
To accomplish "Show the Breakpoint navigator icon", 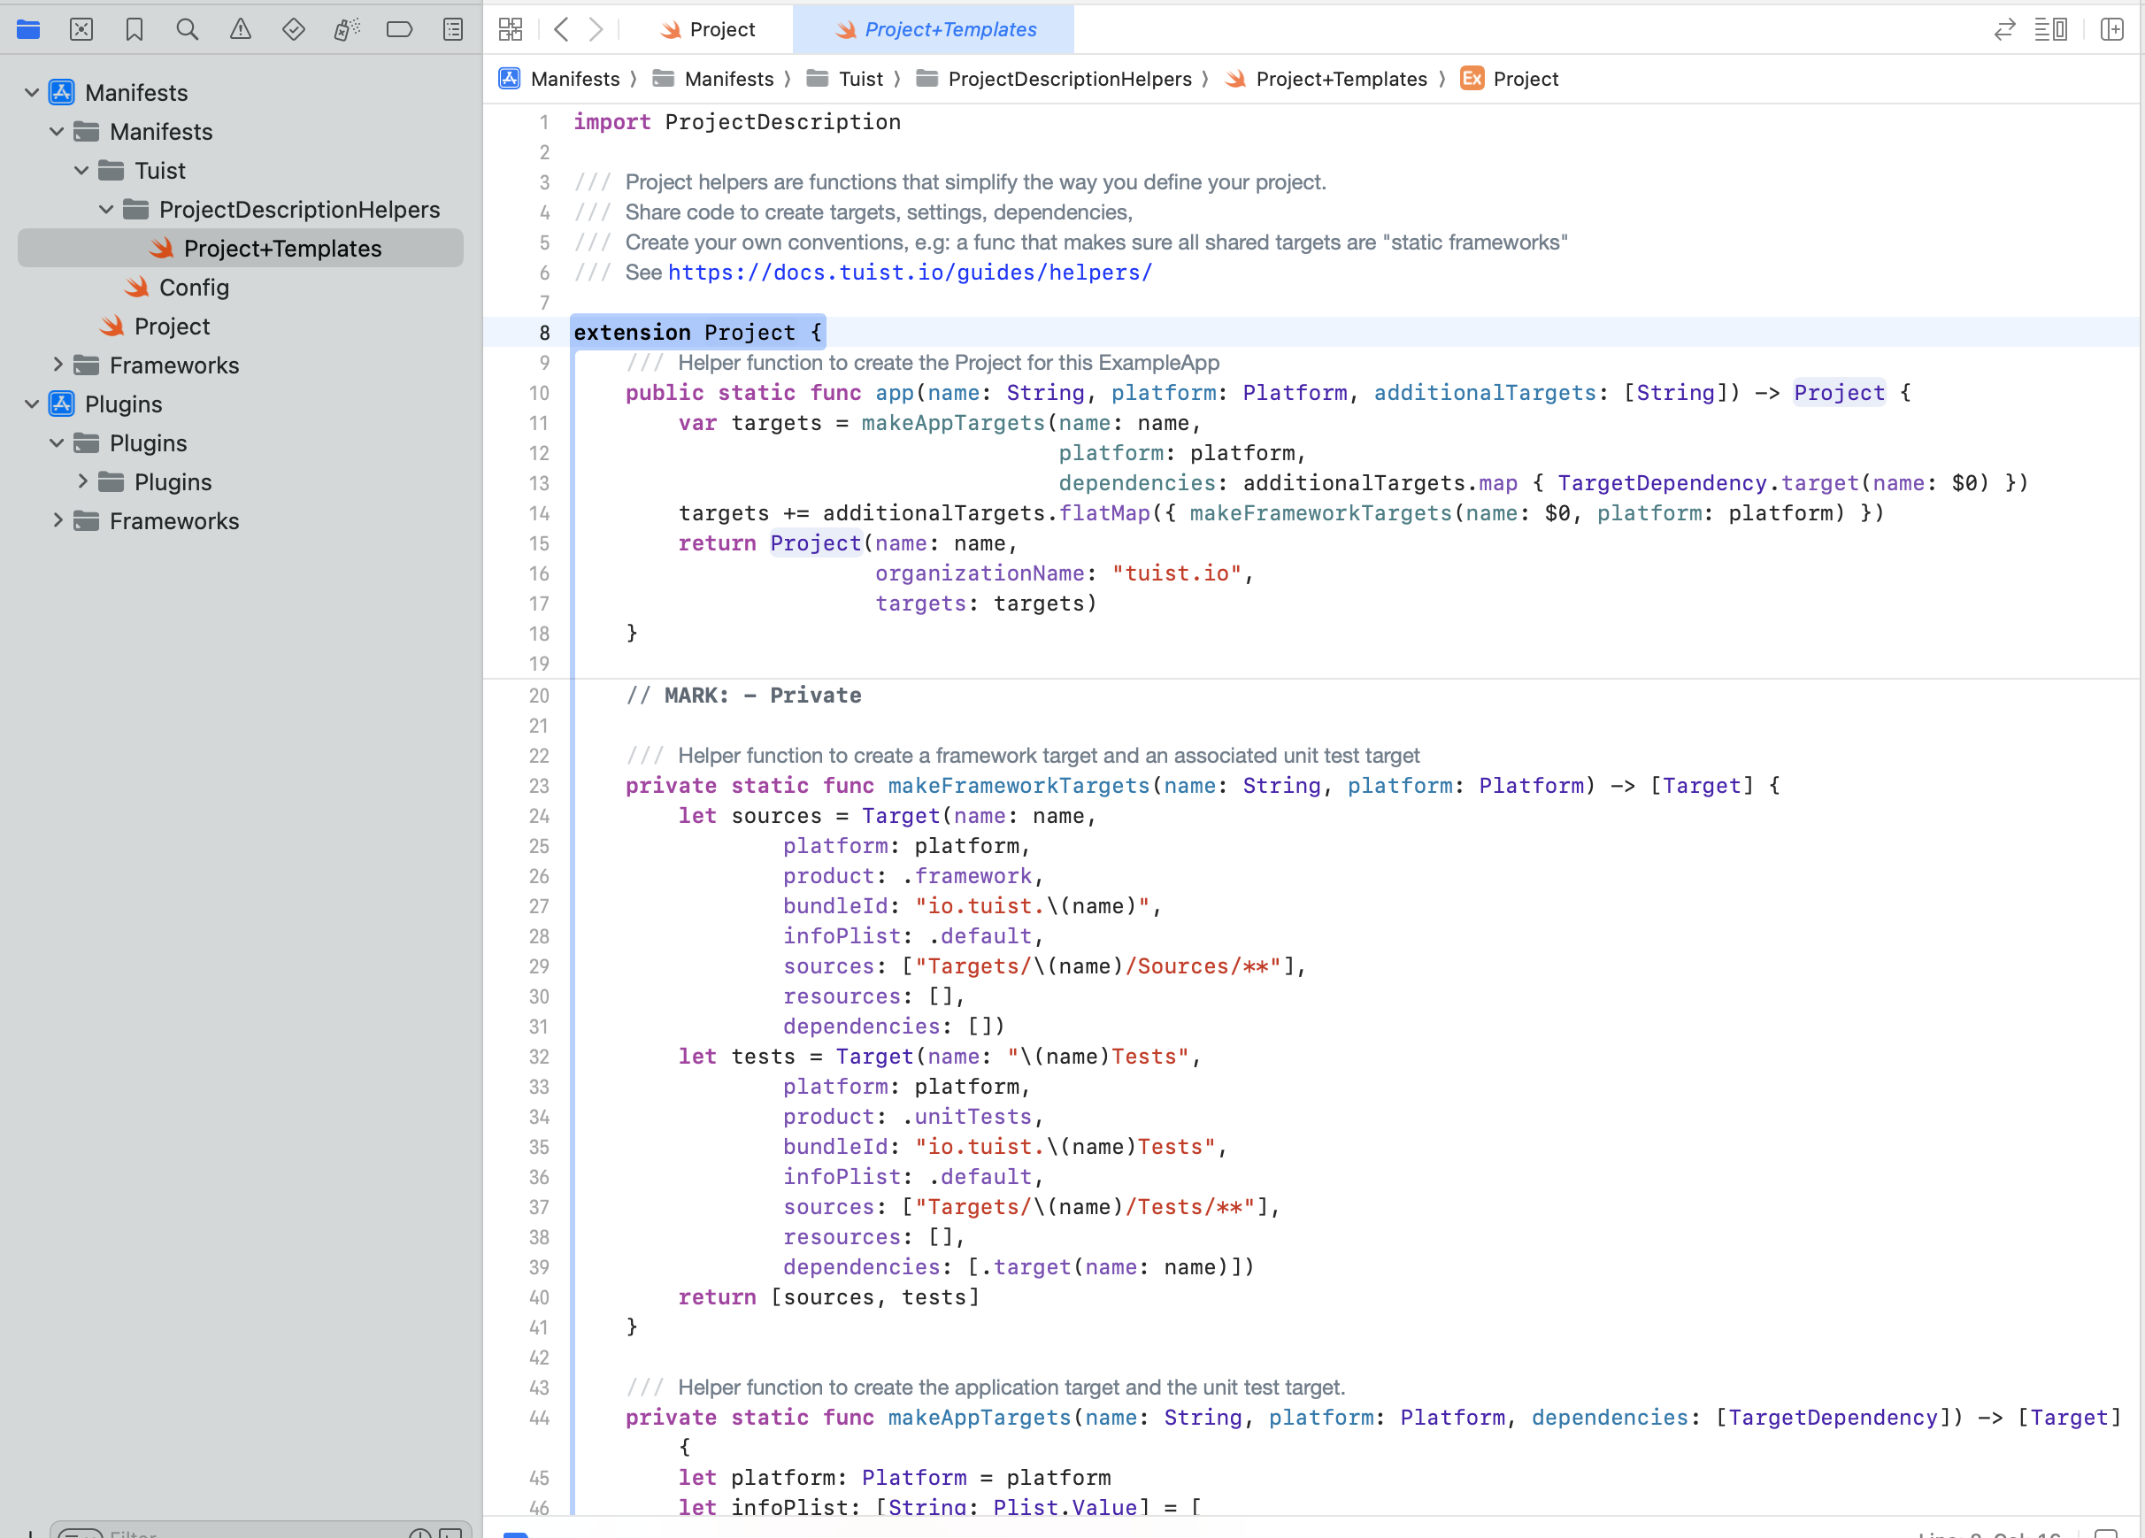I will [399, 29].
